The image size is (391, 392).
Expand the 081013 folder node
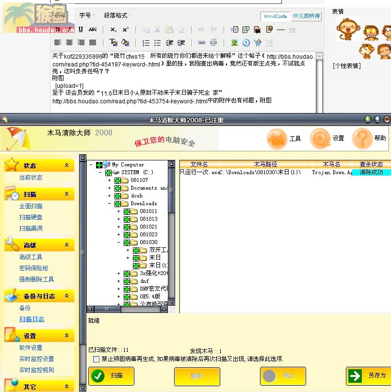[118, 219]
